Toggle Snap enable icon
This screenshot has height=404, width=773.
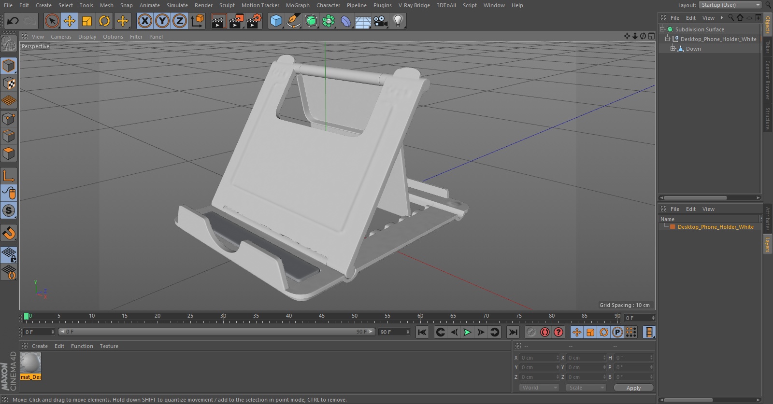[9, 211]
